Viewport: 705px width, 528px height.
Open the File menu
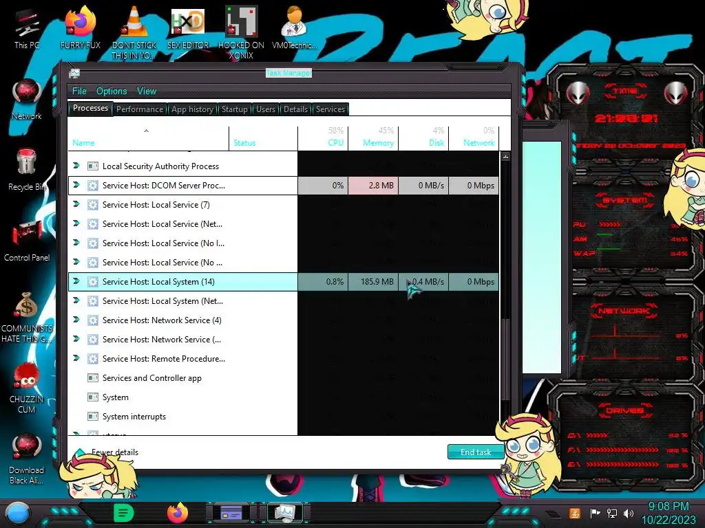pyautogui.click(x=79, y=91)
